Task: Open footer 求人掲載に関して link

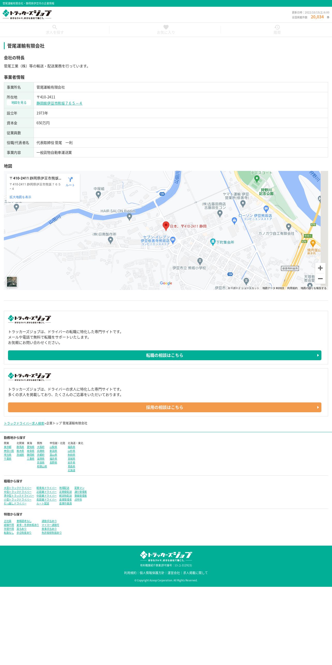Action: [195, 573]
